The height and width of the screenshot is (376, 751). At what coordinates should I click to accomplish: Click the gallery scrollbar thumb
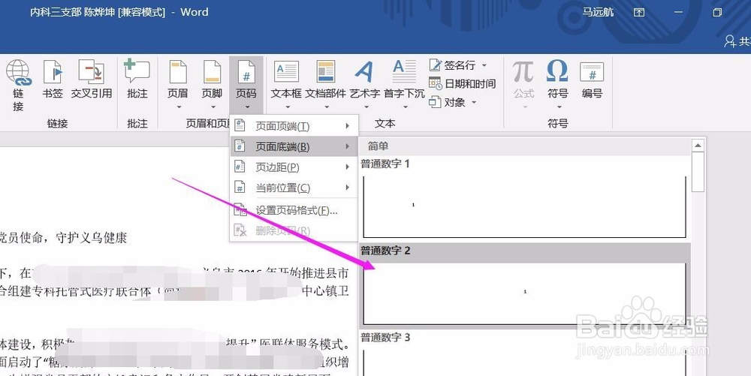[698, 172]
